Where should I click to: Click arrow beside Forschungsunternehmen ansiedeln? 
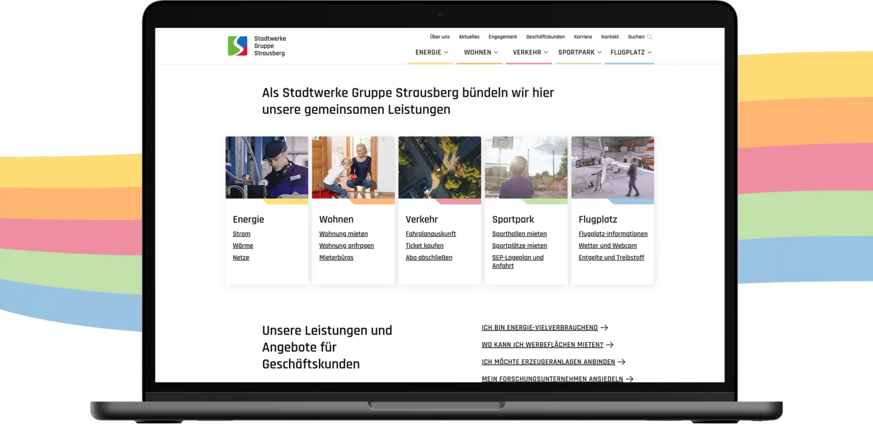[629, 379]
